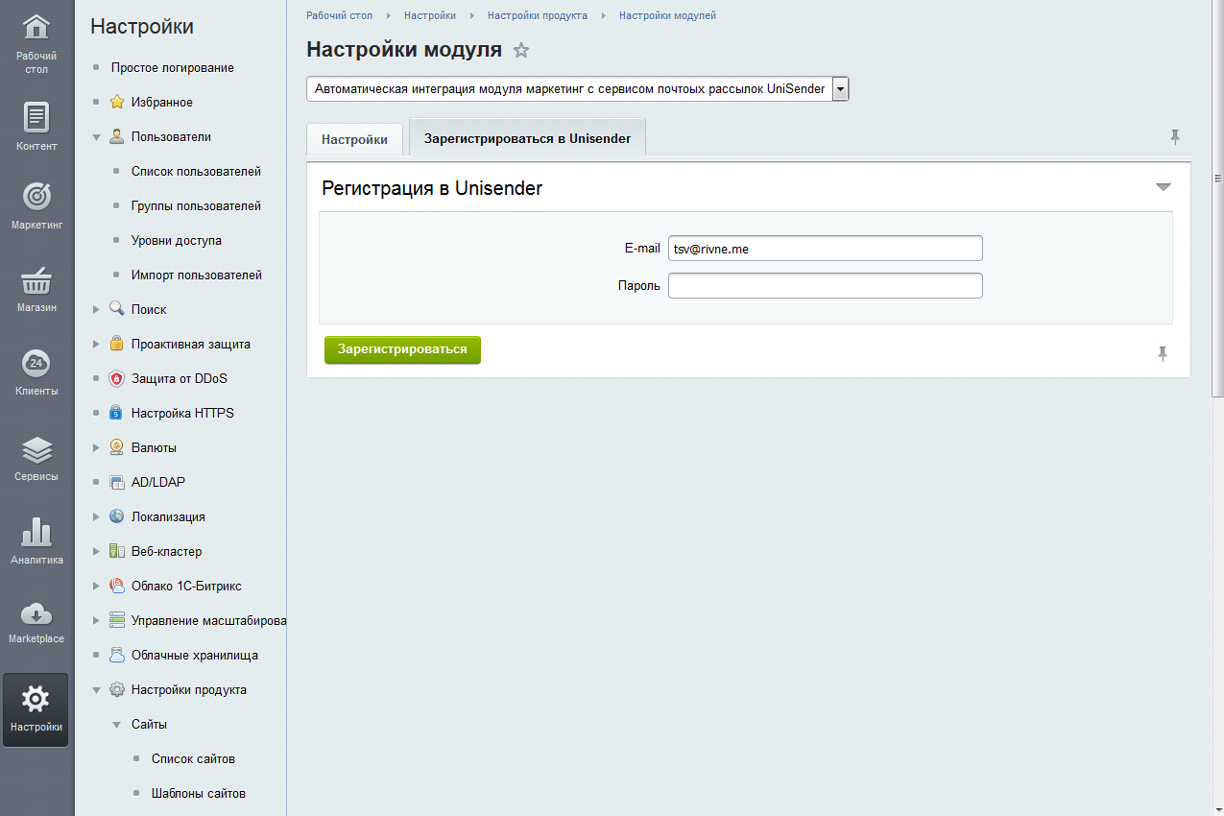The image size is (1224, 816).
Task: Pin the tab panel with the top pin icon
Action: 1174,137
